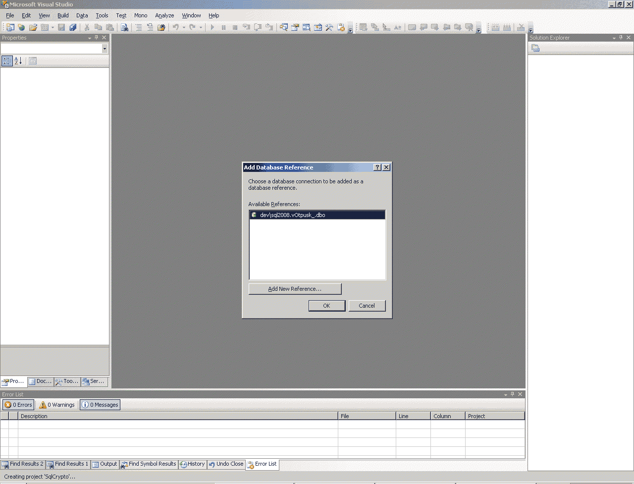The height and width of the screenshot is (484, 634).
Task: Expand the Redo history dropdown arrow
Action: (x=201, y=28)
